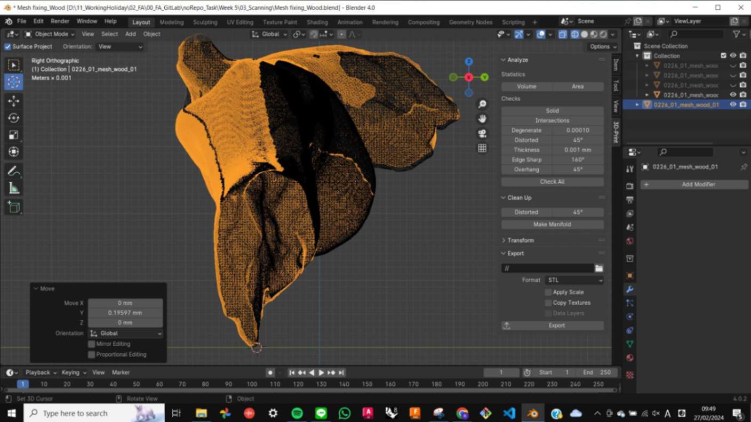Click the Volume statistics button
This screenshot has width=751, height=422.
coord(526,86)
